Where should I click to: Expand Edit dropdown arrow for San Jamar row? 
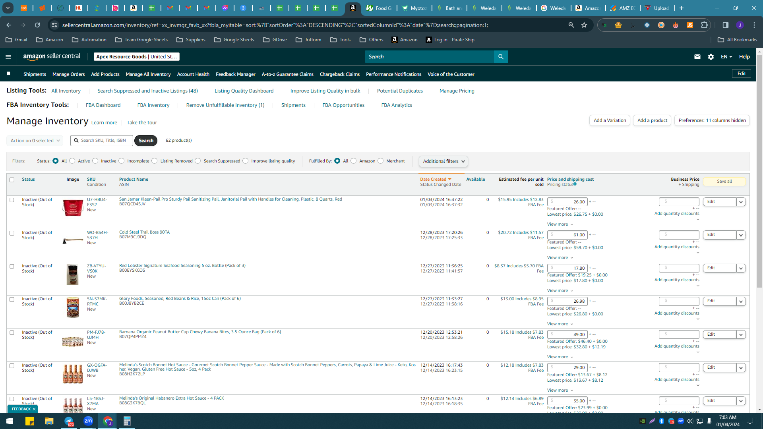741,202
